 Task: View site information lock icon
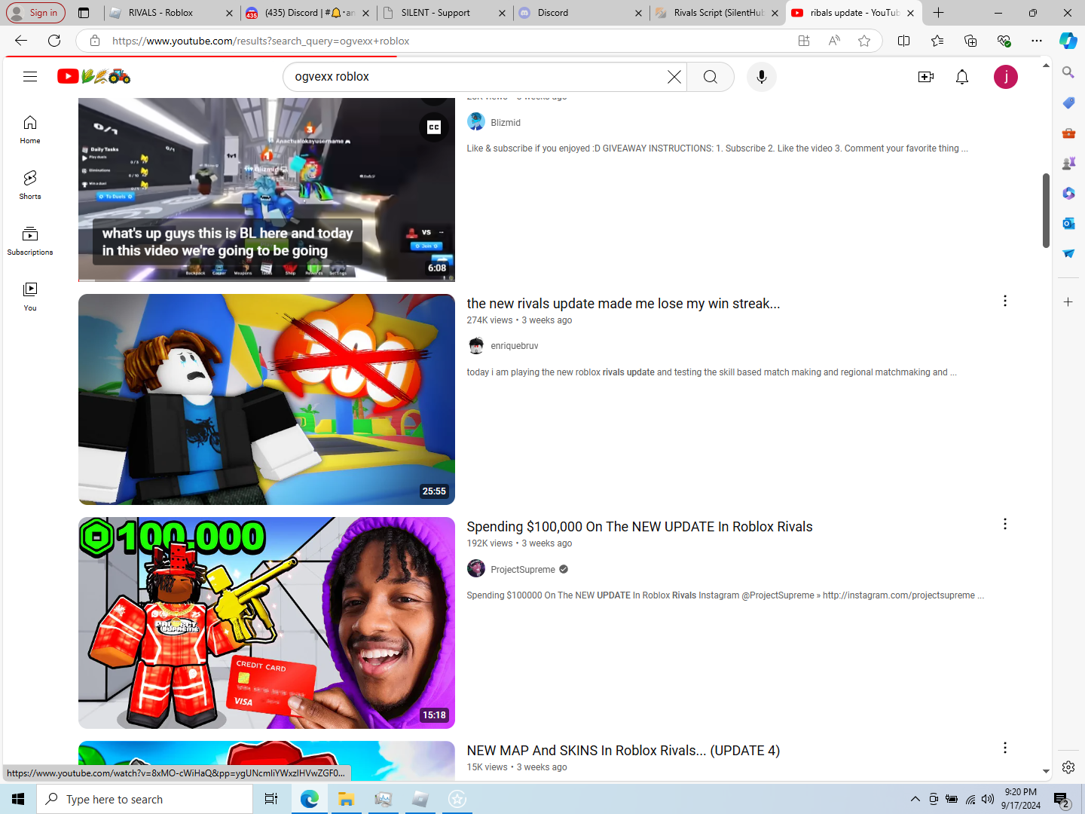(x=95, y=41)
